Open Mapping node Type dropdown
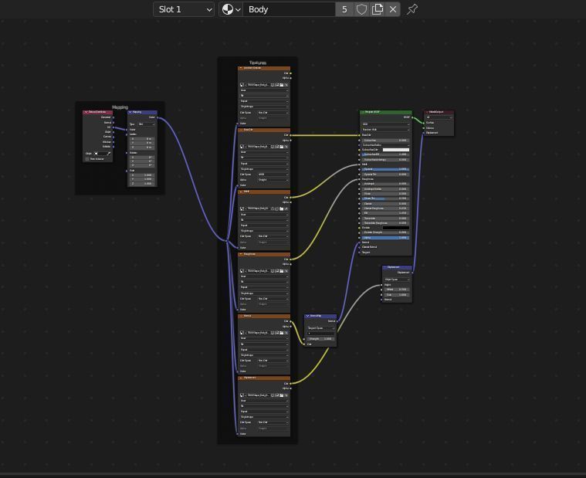This screenshot has height=478, width=586. coord(146,124)
